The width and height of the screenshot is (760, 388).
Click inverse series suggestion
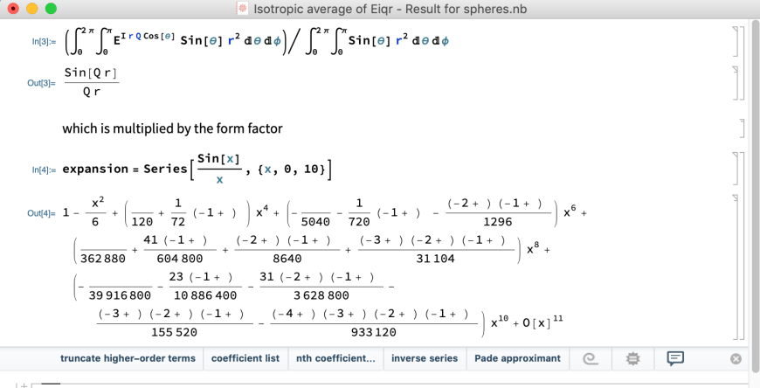click(x=425, y=358)
